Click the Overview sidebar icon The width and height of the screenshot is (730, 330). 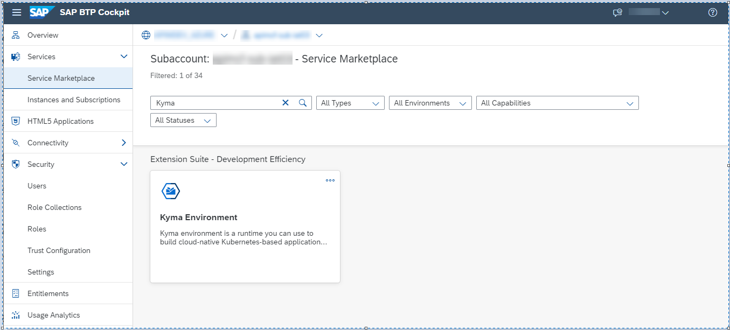(x=16, y=35)
